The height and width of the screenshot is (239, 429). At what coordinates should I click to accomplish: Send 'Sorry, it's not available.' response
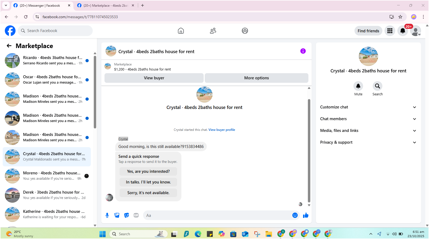click(148, 193)
